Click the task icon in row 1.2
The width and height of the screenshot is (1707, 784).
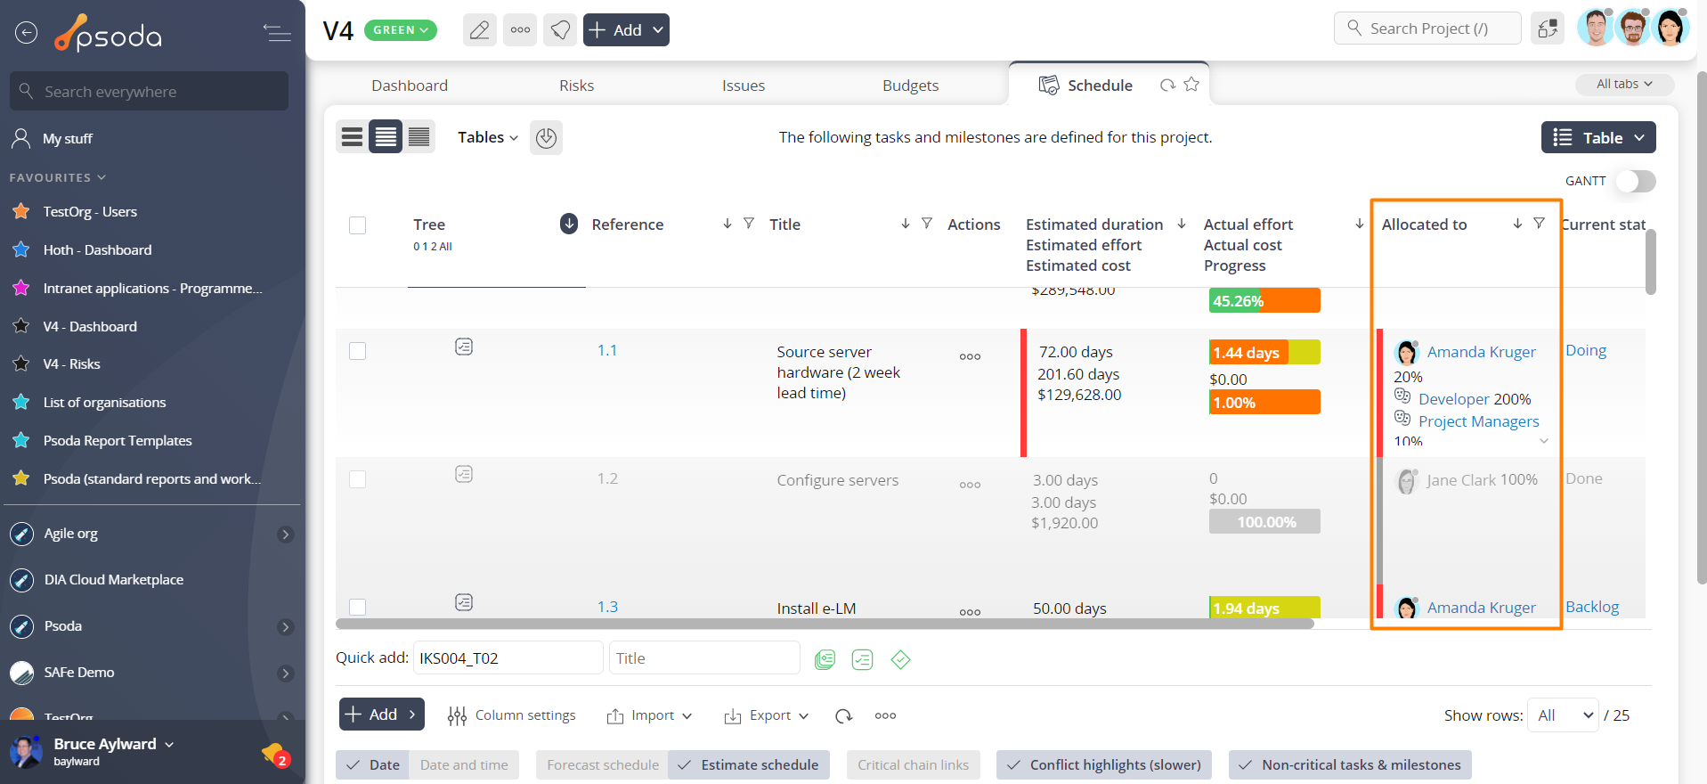(x=464, y=474)
